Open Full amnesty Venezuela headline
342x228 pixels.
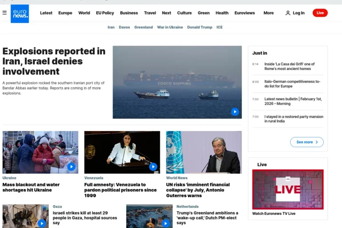(121, 190)
